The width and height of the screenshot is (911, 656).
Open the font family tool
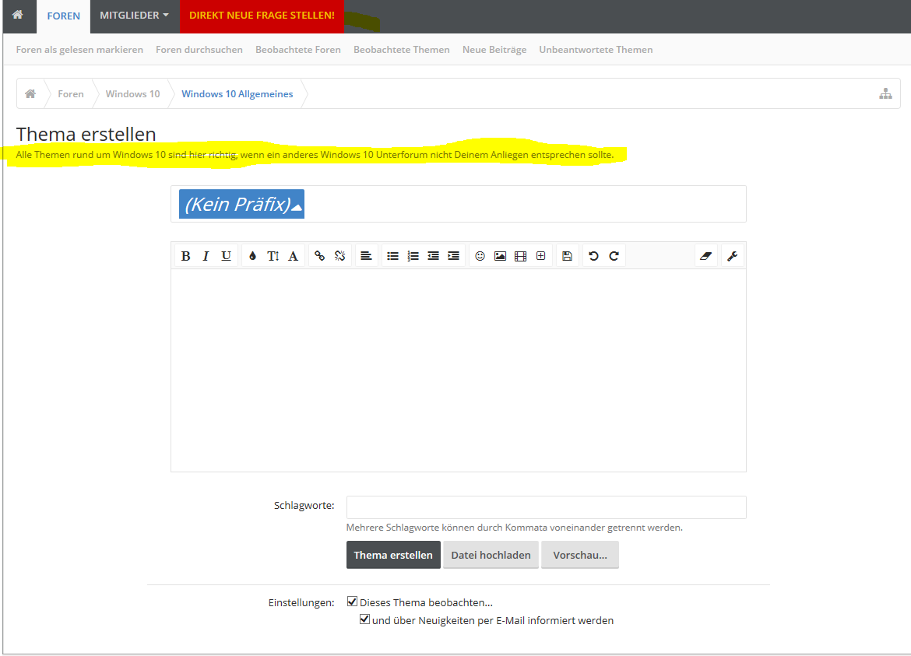294,256
